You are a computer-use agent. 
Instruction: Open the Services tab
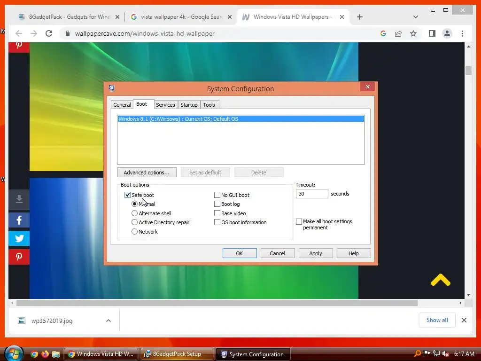click(x=165, y=105)
